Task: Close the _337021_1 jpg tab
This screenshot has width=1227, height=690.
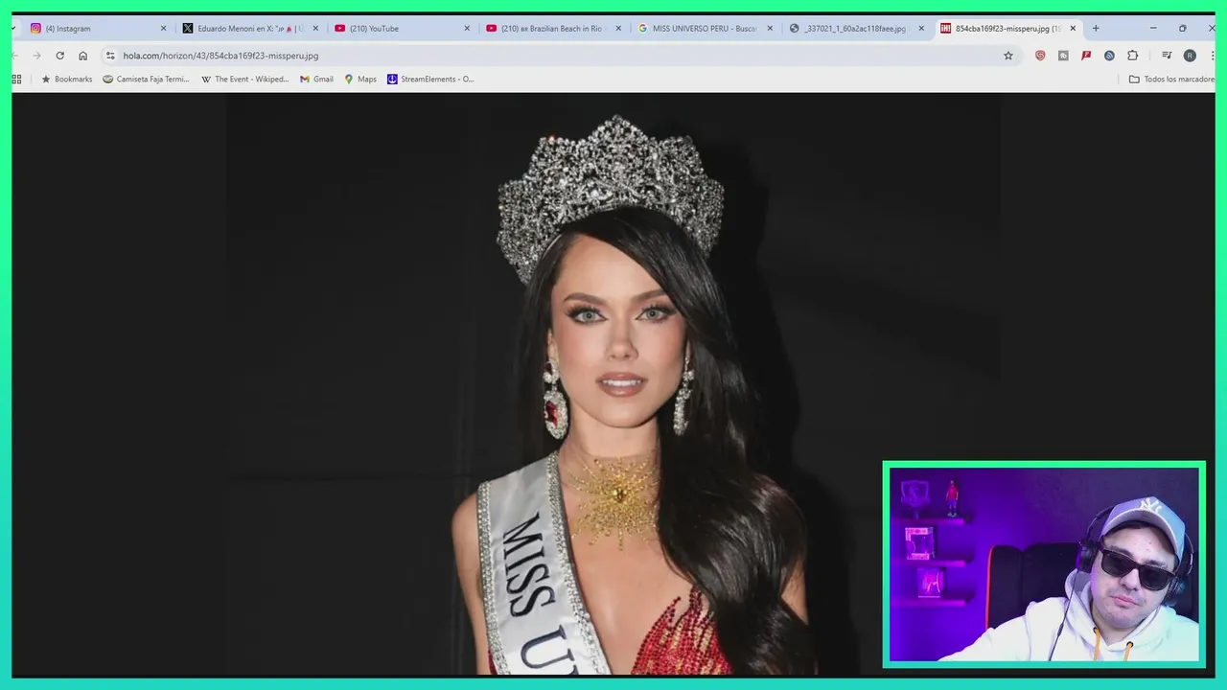Action: pos(921,29)
